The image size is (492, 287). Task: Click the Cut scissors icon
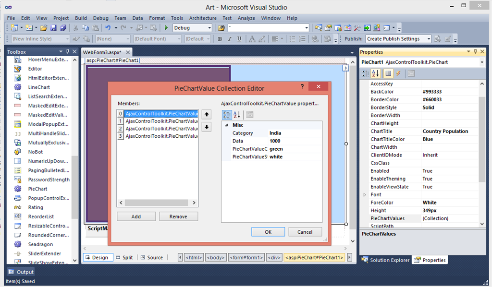tap(75, 28)
